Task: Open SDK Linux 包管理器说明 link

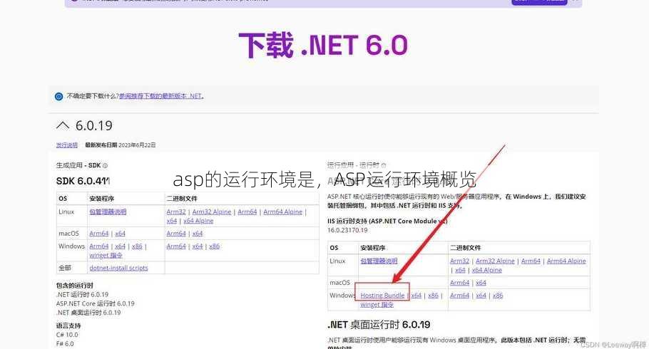Action: (x=108, y=212)
